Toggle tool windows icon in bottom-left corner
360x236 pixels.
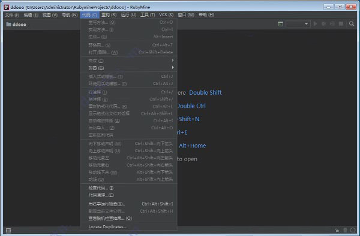[8, 231]
